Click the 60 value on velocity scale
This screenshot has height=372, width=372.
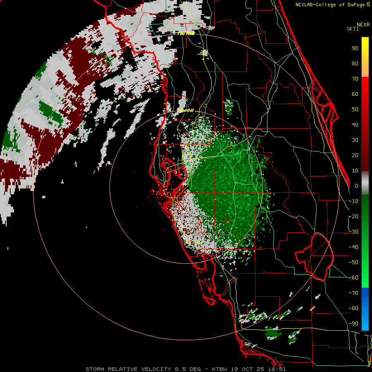(355, 94)
